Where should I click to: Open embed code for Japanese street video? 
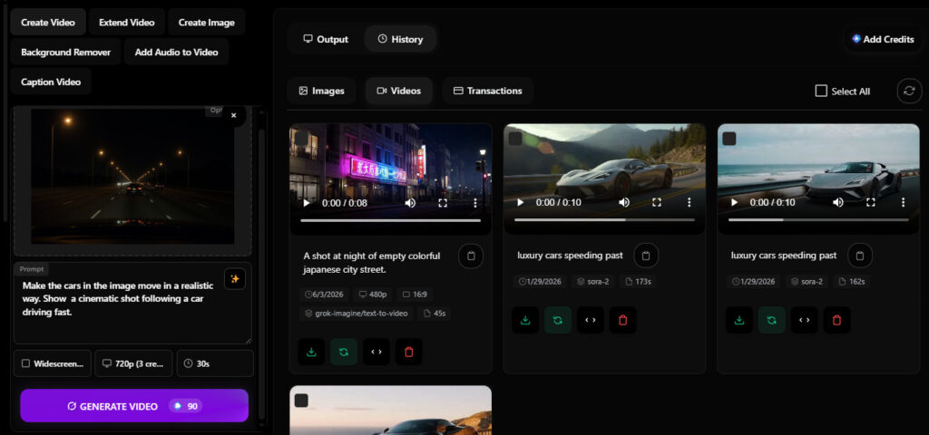pos(376,352)
